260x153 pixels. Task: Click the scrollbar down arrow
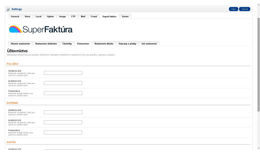pyautogui.click(x=258, y=148)
